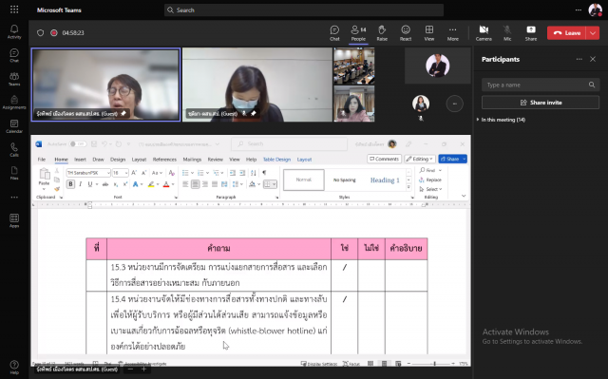Open the React emoji menu
Viewport: 608px width, 379px height.
pos(406,33)
